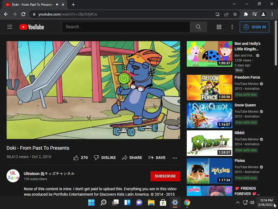Open a new browser tab
The image size is (278, 209).
click(73, 5)
